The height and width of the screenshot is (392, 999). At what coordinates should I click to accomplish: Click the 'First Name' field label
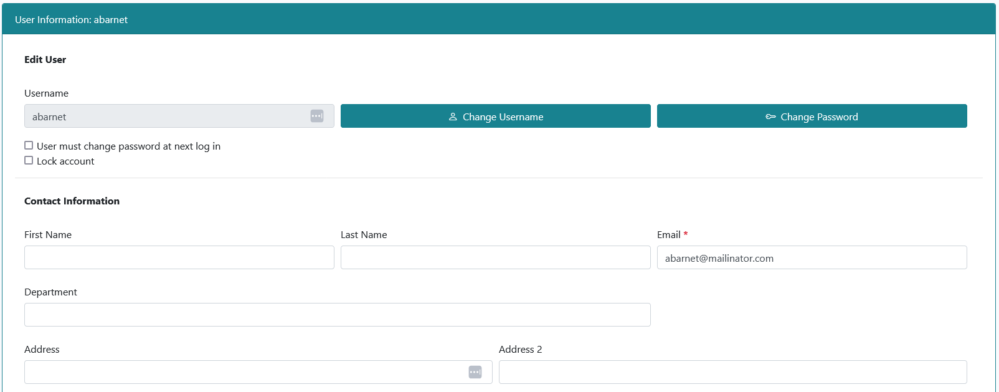48,235
